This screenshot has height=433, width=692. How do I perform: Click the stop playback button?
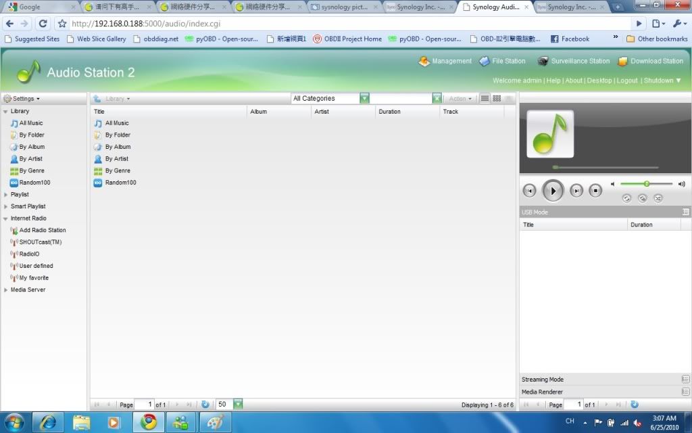tap(595, 191)
